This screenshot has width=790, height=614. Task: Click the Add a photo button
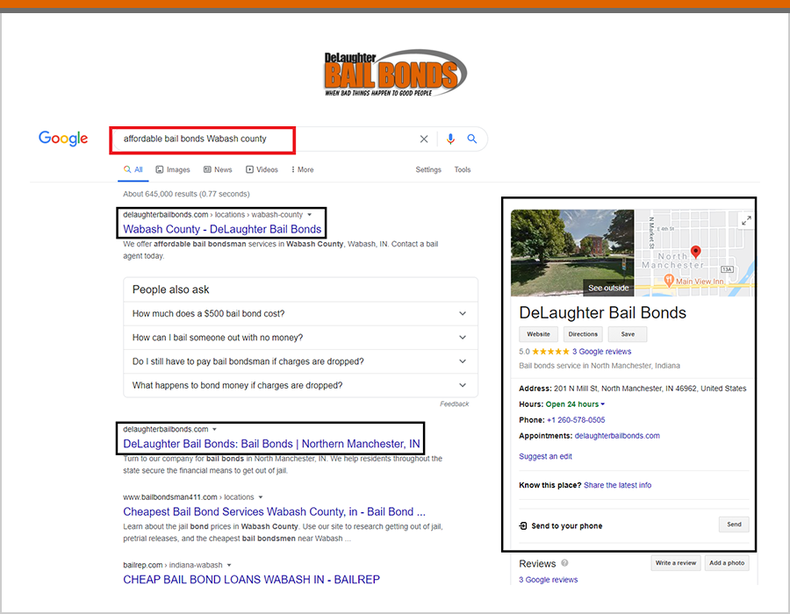727,563
